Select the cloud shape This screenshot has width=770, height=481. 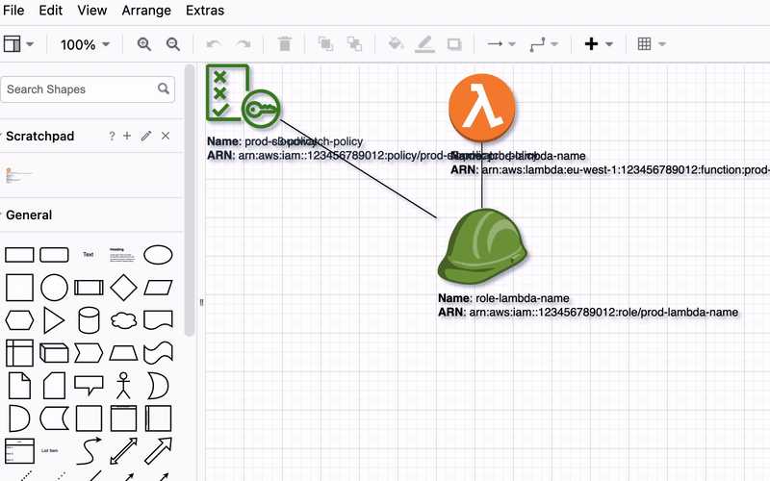(124, 320)
